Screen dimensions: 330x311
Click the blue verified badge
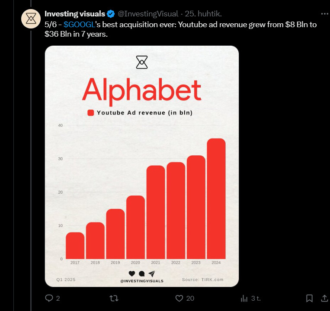[111, 14]
